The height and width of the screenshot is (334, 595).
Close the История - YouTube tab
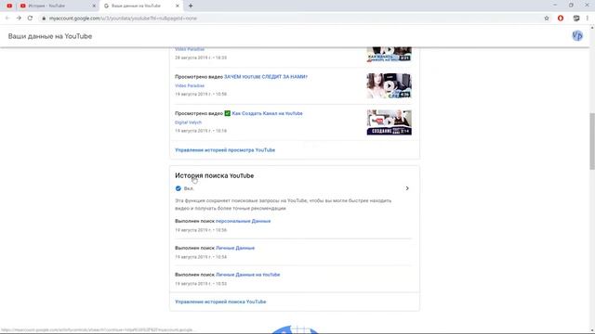[94, 6]
